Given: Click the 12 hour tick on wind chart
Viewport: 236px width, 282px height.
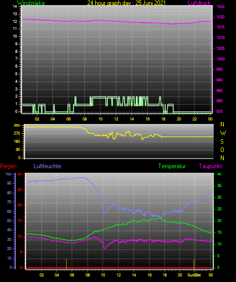Looking at the screenshot, I should point(116,119).
